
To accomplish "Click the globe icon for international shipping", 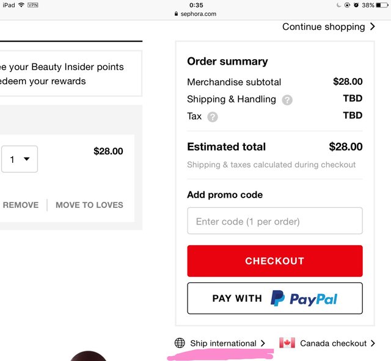I will 180,343.
